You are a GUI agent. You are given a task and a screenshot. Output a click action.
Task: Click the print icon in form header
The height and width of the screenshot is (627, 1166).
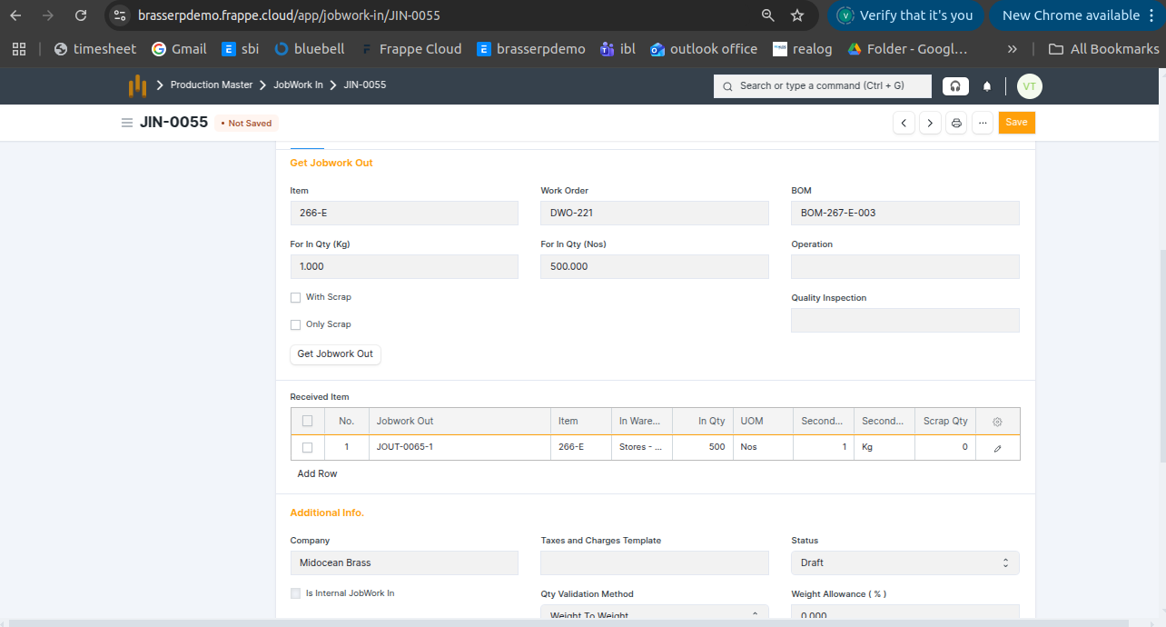click(x=955, y=123)
